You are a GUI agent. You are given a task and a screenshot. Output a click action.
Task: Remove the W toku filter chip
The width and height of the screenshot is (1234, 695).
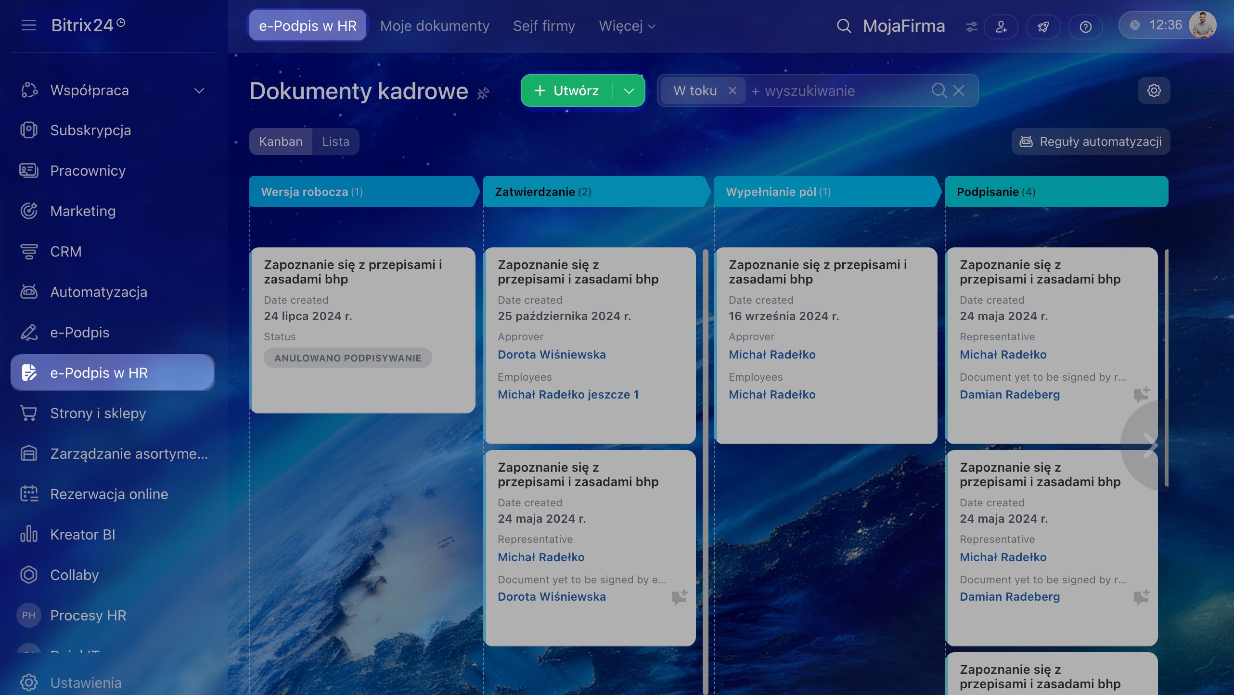tap(733, 90)
